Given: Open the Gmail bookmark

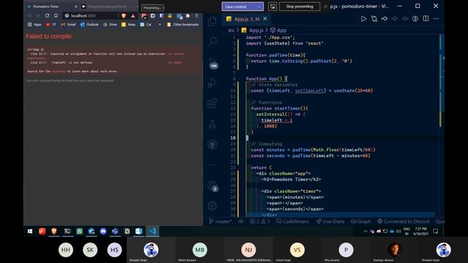Looking at the screenshot, I should 68,24.
